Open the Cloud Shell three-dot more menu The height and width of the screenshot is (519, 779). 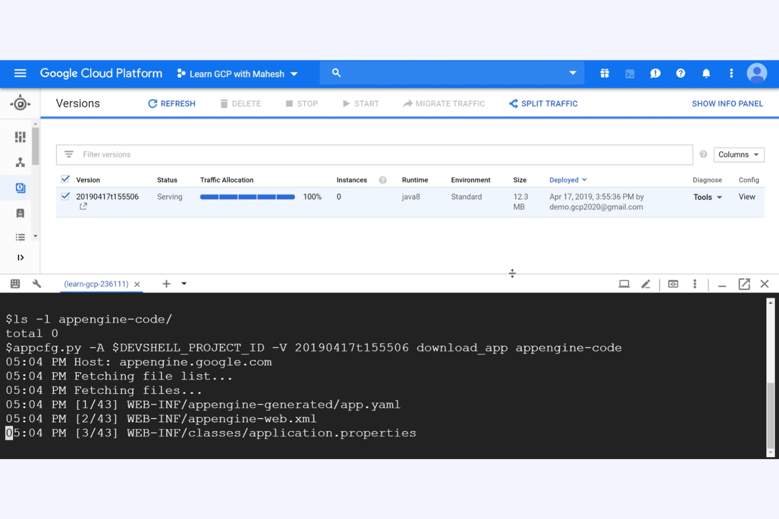coord(695,283)
